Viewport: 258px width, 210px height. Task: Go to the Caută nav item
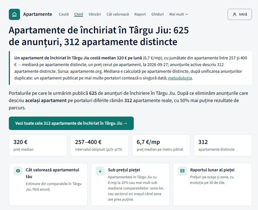[x=64, y=14]
